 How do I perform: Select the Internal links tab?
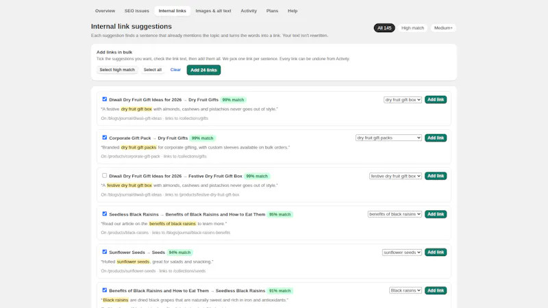[x=173, y=11]
